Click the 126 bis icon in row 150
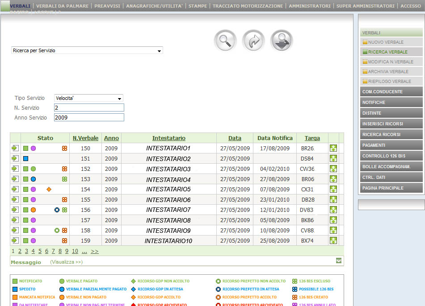 (64, 148)
